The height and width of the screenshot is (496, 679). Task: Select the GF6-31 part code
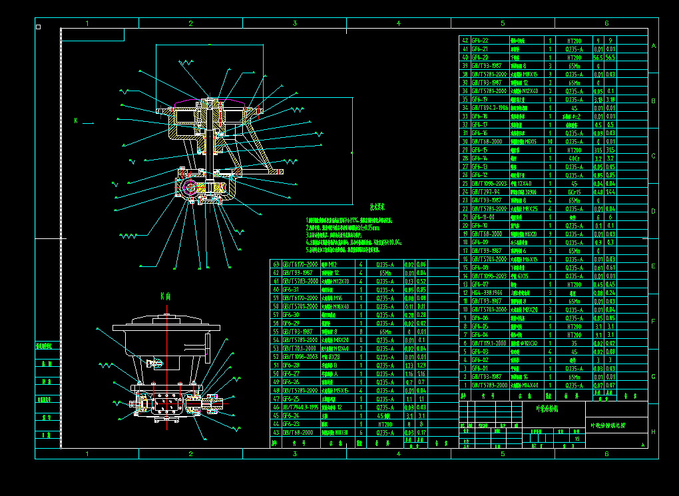[x=290, y=290]
